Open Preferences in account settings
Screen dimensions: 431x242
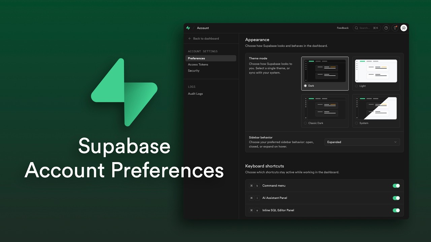[x=211, y=58]
